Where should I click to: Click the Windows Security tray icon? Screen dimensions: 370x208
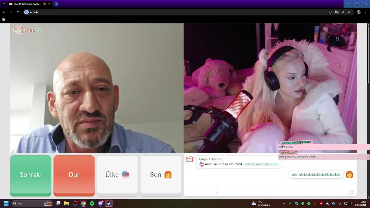tap(297, 203)
